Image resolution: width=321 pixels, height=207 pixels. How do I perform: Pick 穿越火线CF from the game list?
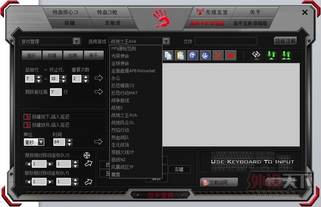tap(136, 152)
